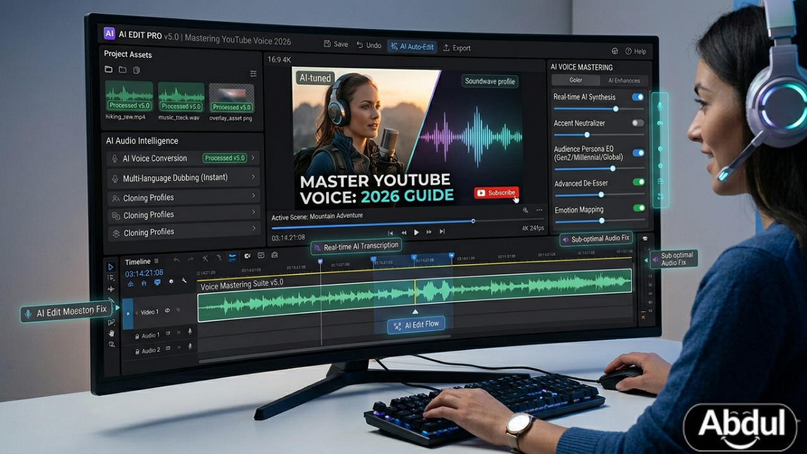Screen dimensions: 807x454
Task: Skip to the end of the preview
Action: click(442, 231)
